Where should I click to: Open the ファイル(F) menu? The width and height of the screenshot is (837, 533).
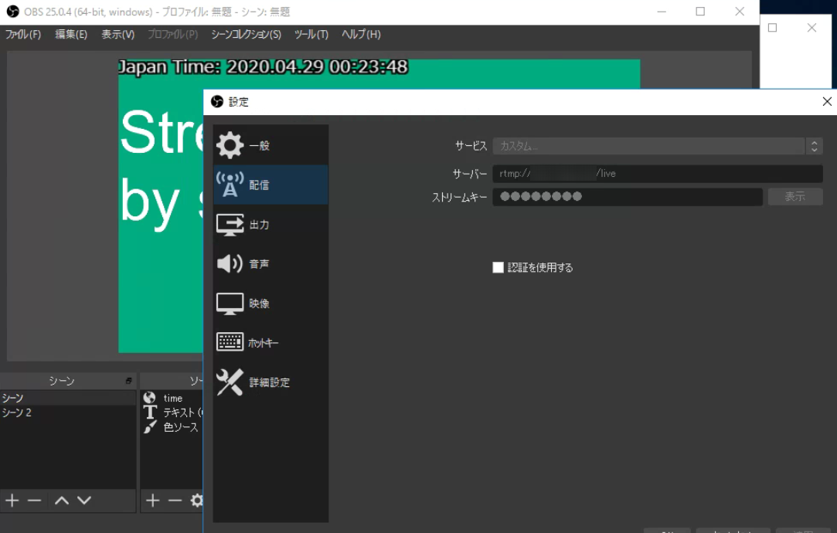tap(23, 35)
